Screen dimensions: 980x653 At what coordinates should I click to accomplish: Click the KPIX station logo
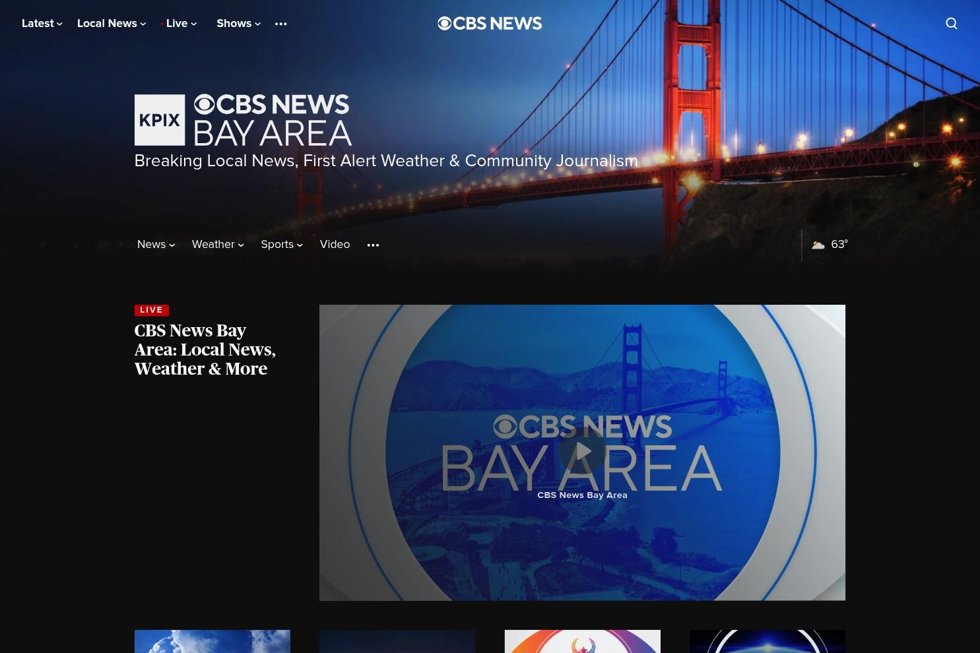(160, 120)
